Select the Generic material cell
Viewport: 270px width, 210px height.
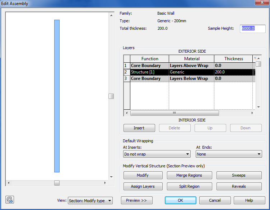[191, 72]
